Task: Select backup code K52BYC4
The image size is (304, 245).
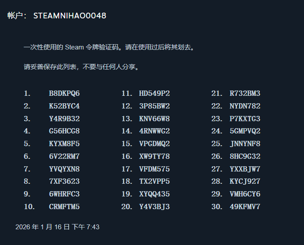Action: click(64, 106)
